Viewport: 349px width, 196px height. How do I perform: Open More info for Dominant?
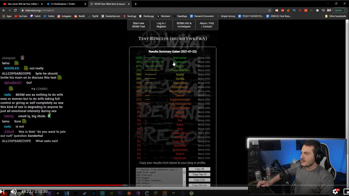click(x=204, y=62)
